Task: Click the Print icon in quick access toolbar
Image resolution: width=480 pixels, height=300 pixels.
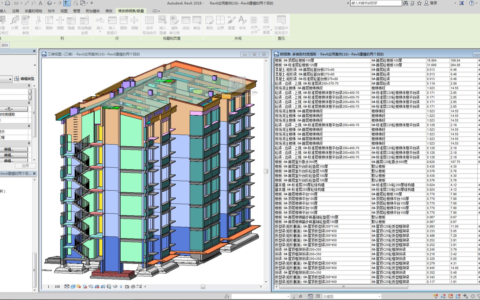Action: [7, 3]
